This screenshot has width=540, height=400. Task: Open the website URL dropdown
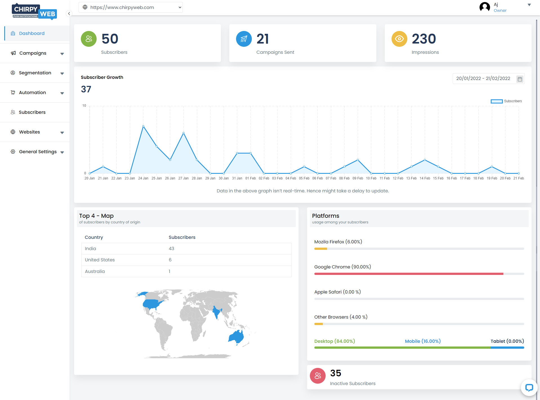pyautogui.click(x=131, y=7)
